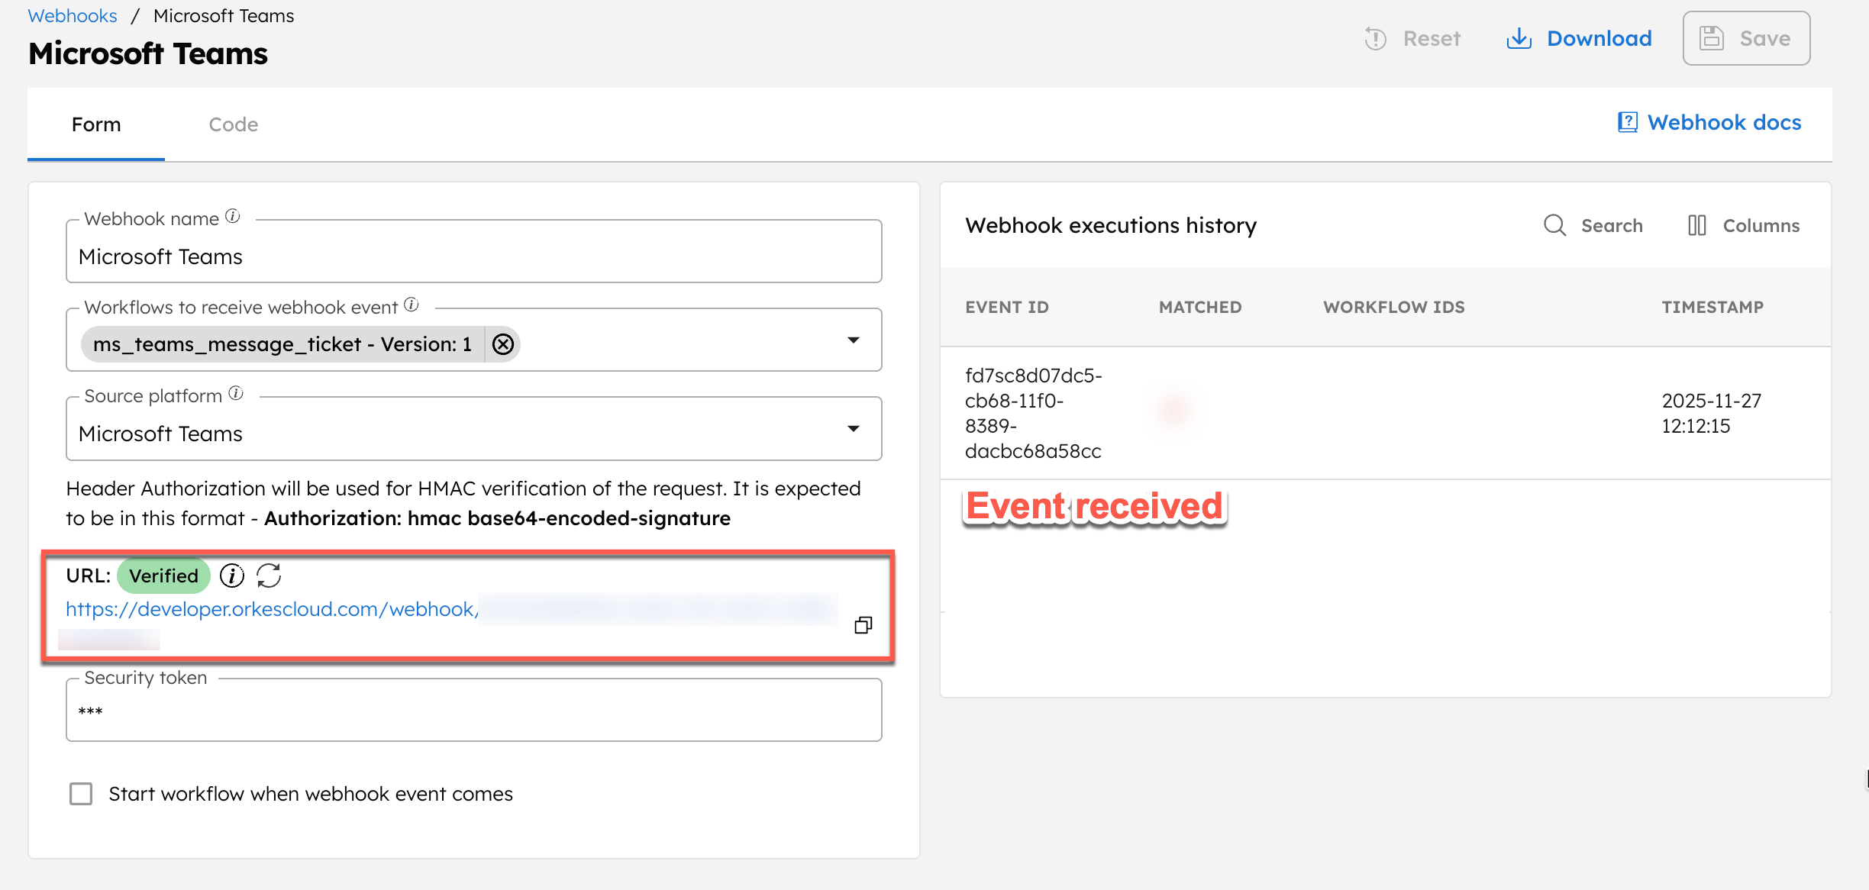
Task: View info about the verified URL
Action: 231,576
